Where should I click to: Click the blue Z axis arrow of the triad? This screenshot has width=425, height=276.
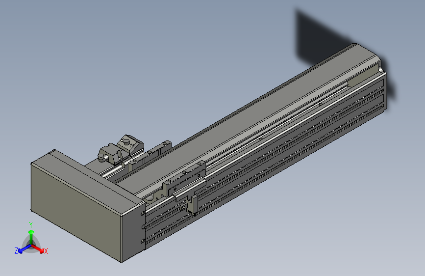(25, 249)
